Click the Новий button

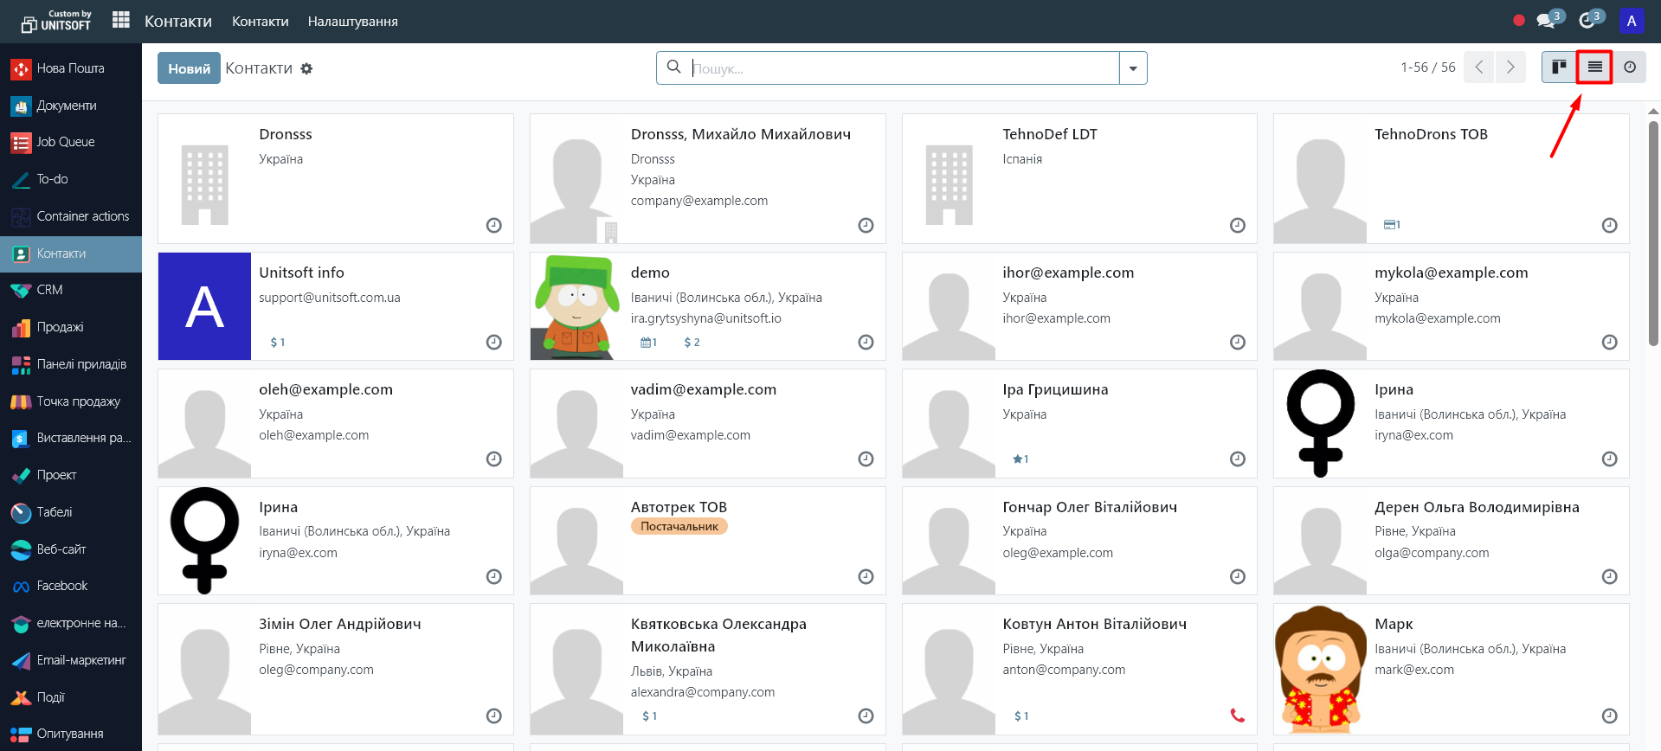coord(189,68)
